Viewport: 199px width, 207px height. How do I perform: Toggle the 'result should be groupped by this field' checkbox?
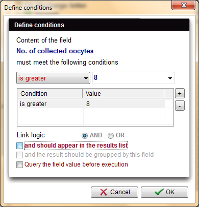tap(19, 155)
